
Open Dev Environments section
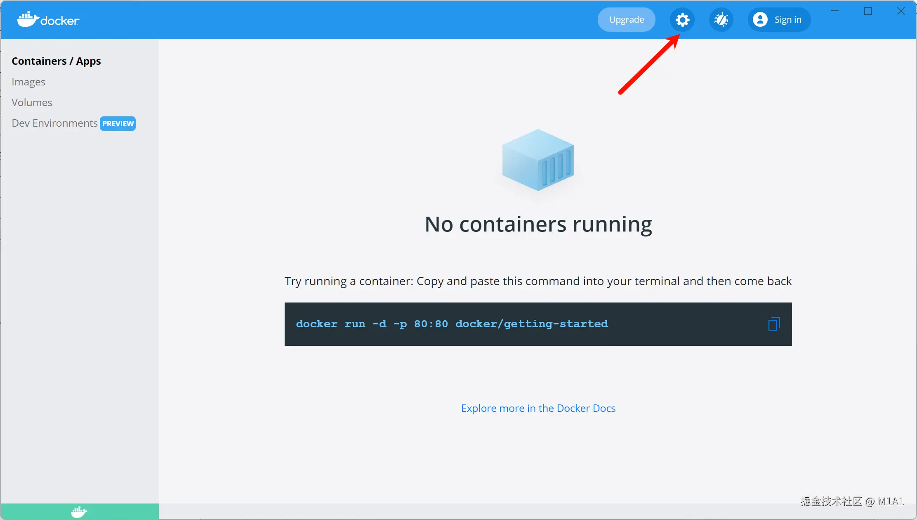tap(54, 123)
